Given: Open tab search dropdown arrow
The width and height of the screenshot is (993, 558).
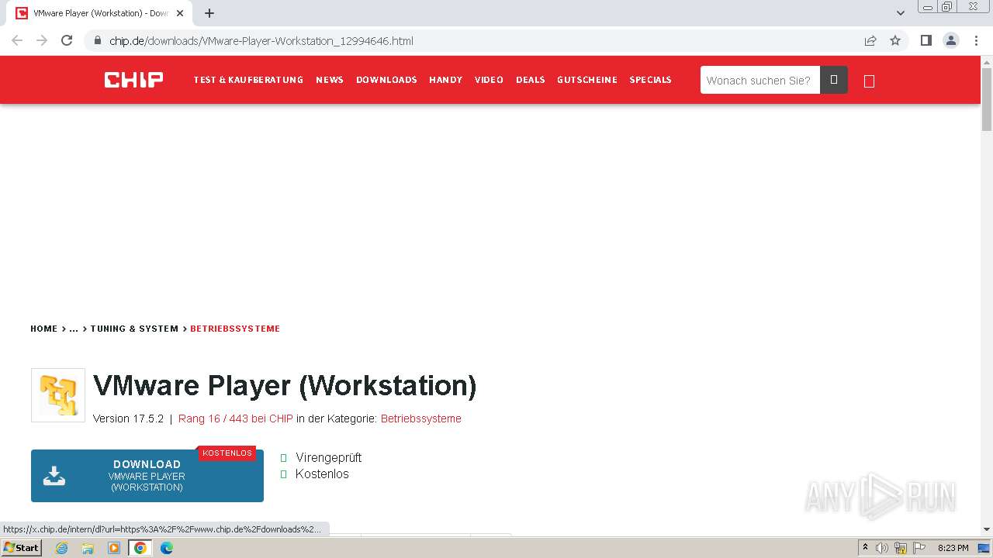Looking at the screenshot, I should (x=901, y=13).
